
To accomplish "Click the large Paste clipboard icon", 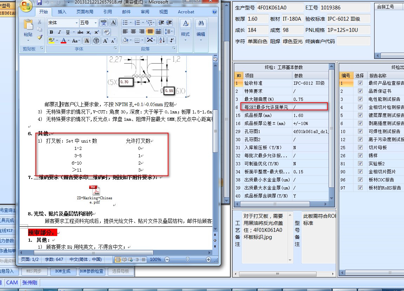I will 28,25.
